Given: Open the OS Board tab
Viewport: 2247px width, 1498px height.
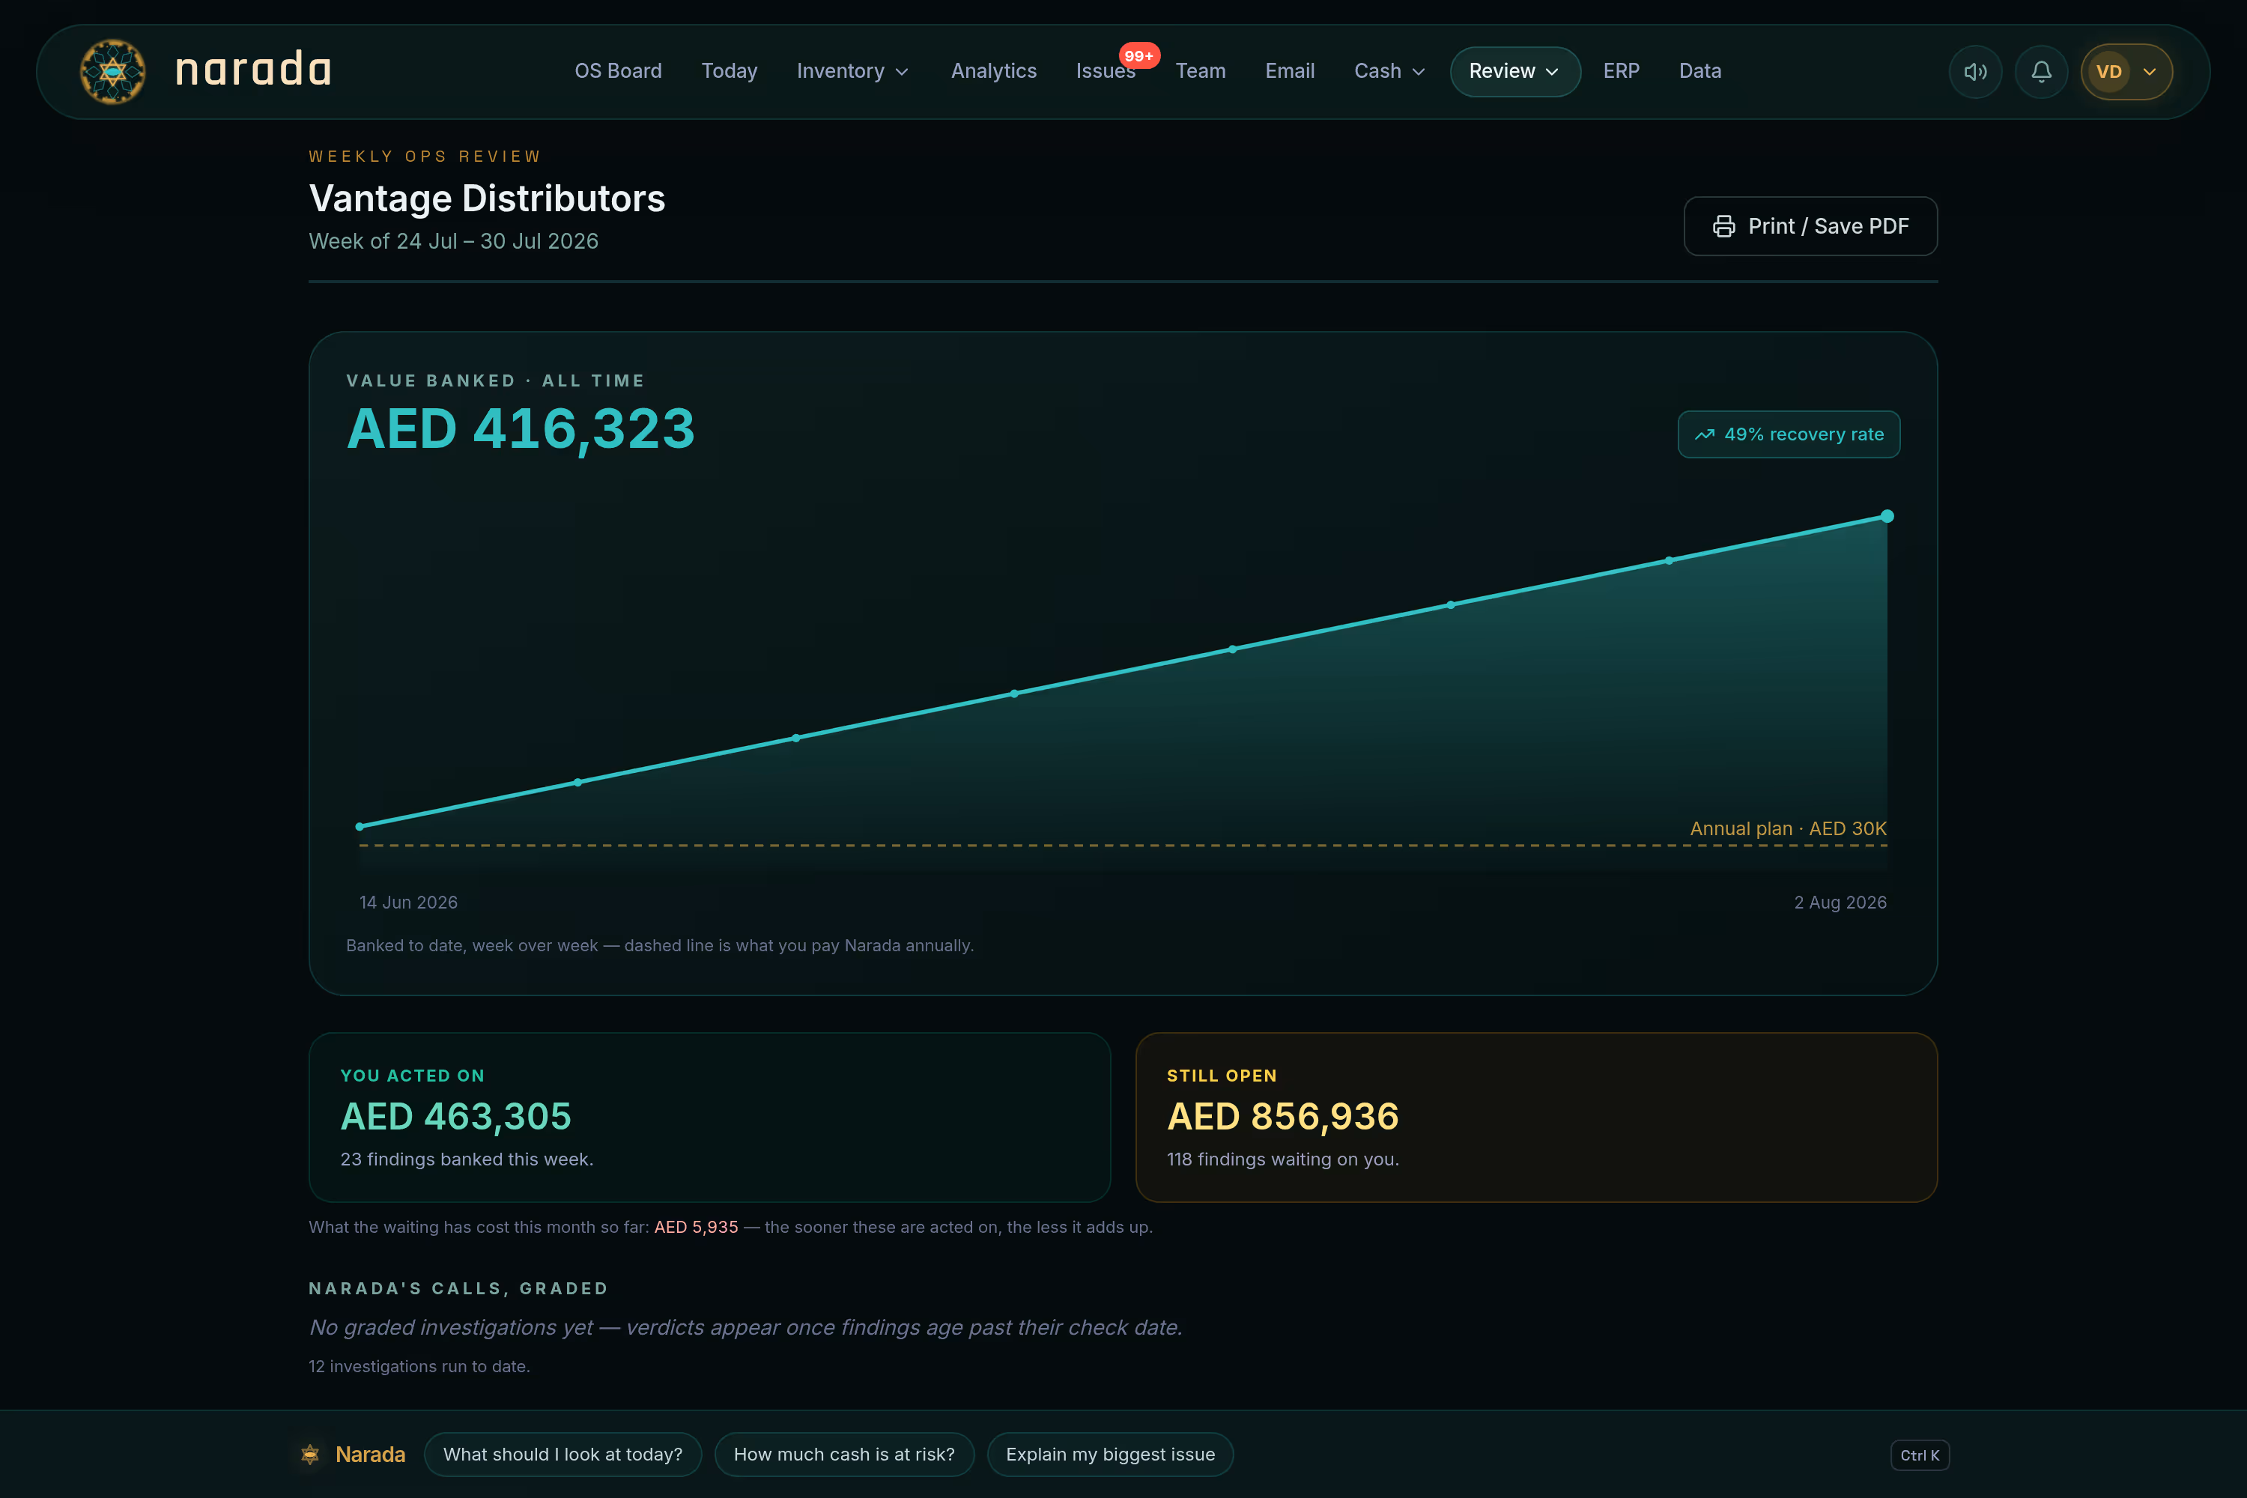Looking at the screenshot, I should tap(618, 72).
